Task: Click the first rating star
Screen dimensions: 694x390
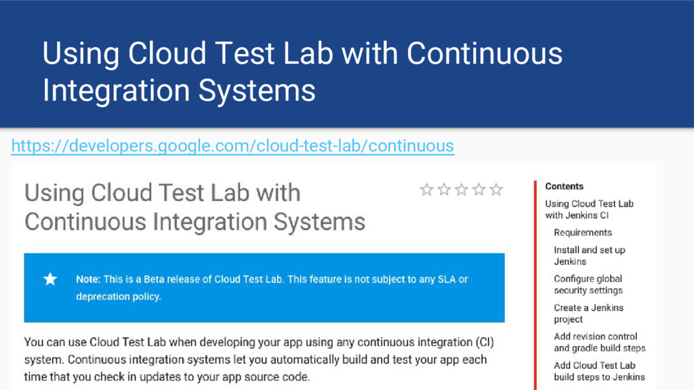Action: [x=427, y=190]
